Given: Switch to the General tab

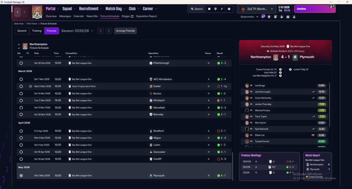Looking at the screenshot, I should click(22, 31).
